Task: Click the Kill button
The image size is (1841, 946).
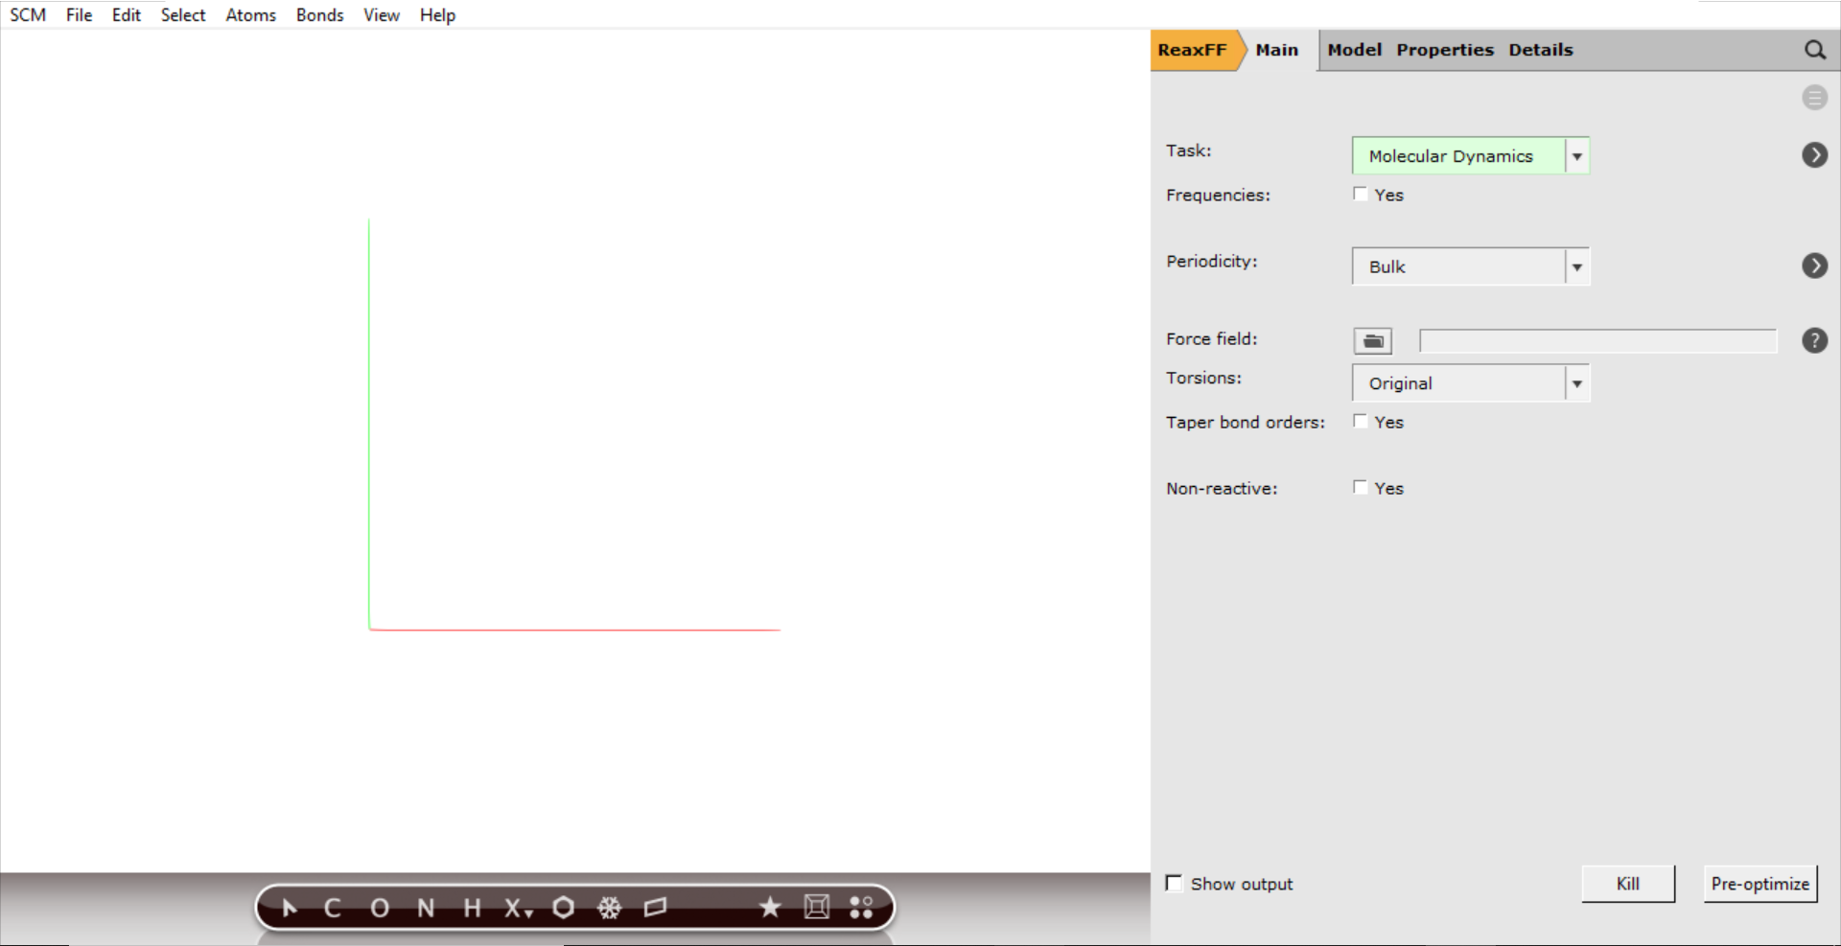Action: pyautogui.click(x=1628, y=884)
